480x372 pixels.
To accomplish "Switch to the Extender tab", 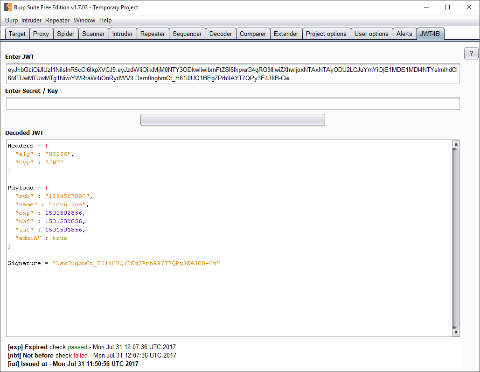I will (286, 34).
